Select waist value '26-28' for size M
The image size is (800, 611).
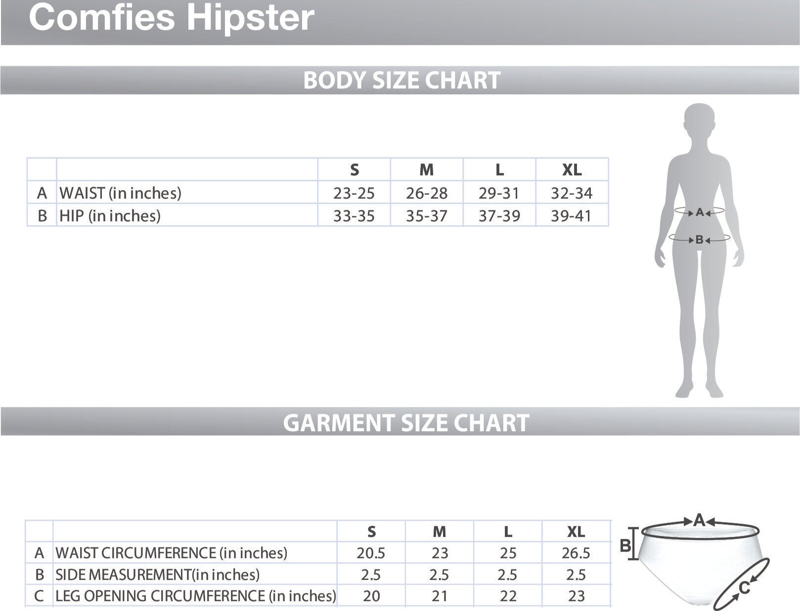click(x=427, y=193)
